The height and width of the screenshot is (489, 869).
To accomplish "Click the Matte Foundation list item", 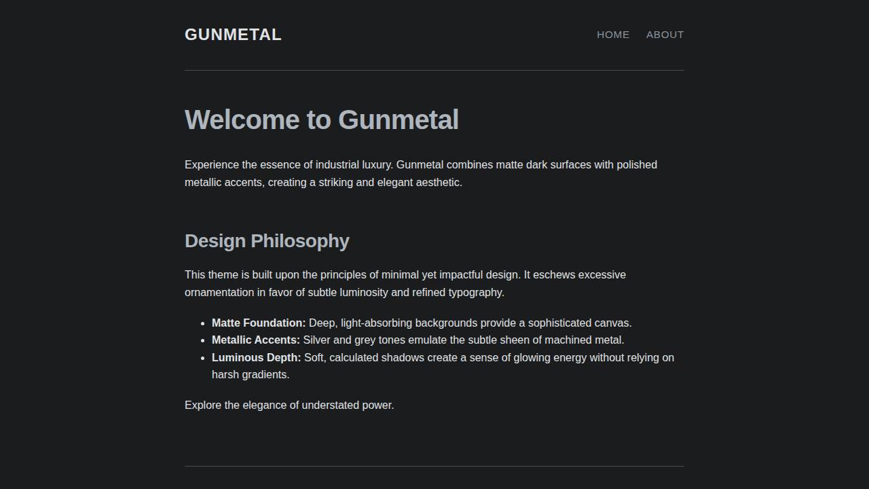I will [421, 323].
